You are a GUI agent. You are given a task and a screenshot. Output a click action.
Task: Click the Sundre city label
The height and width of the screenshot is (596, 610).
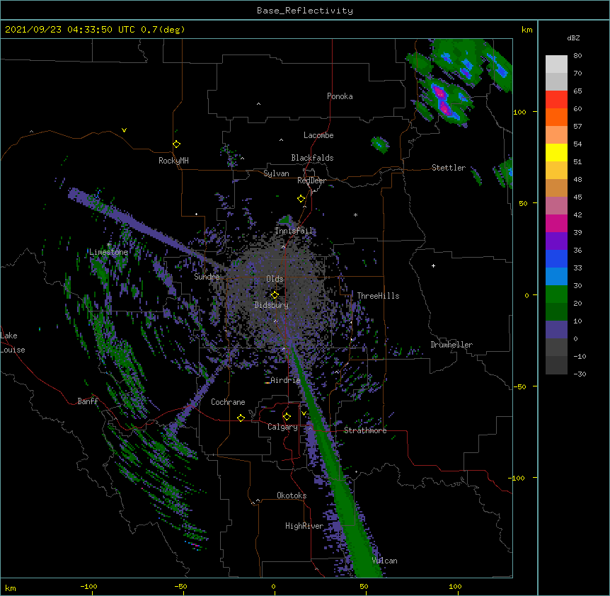coord(207,277)
